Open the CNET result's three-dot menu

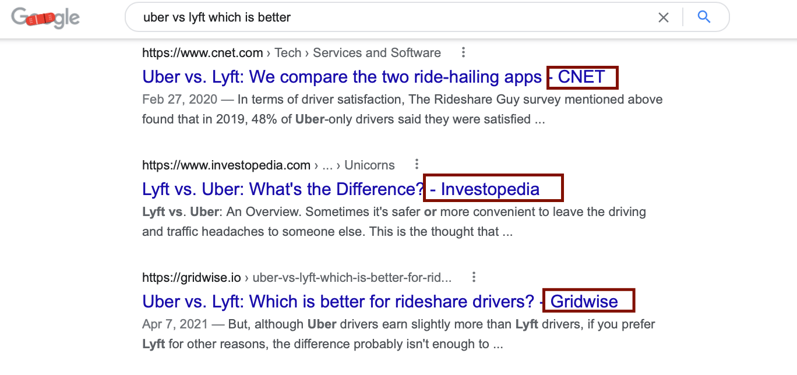pos(463,53)
